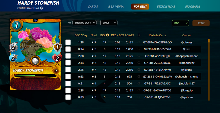220x113 pixels.
Task: Click the rental list vertical scrollbar
Action: 209,70
